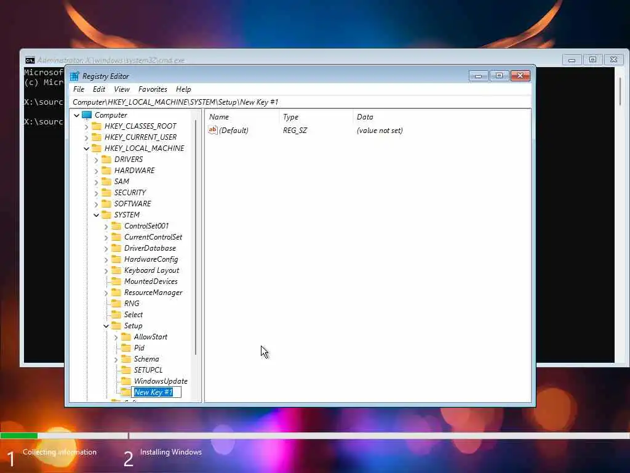The image size is (630, 473).
Task: Click the HKEY_LOCAL_MACHINE folder icon
Action: pyautogui.click(x=97, y=148)
